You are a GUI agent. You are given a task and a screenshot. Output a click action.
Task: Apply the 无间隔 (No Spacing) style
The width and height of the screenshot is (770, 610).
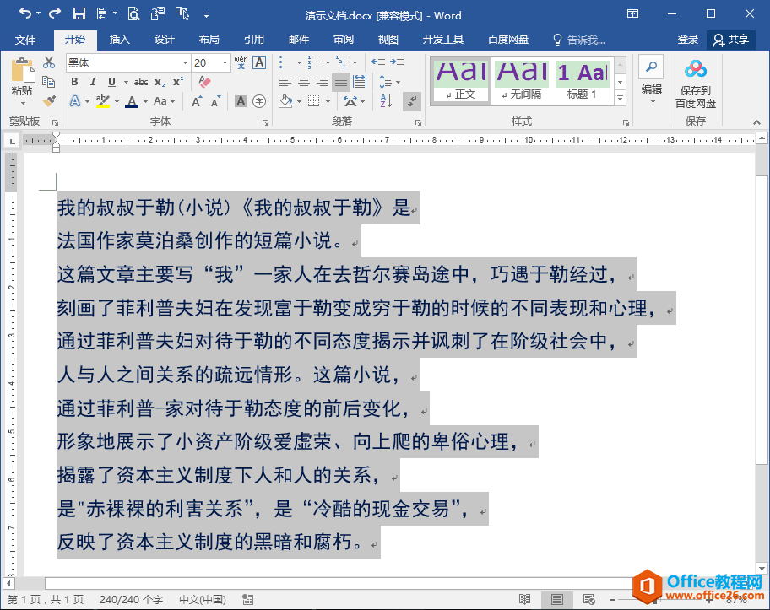(522, 81)
